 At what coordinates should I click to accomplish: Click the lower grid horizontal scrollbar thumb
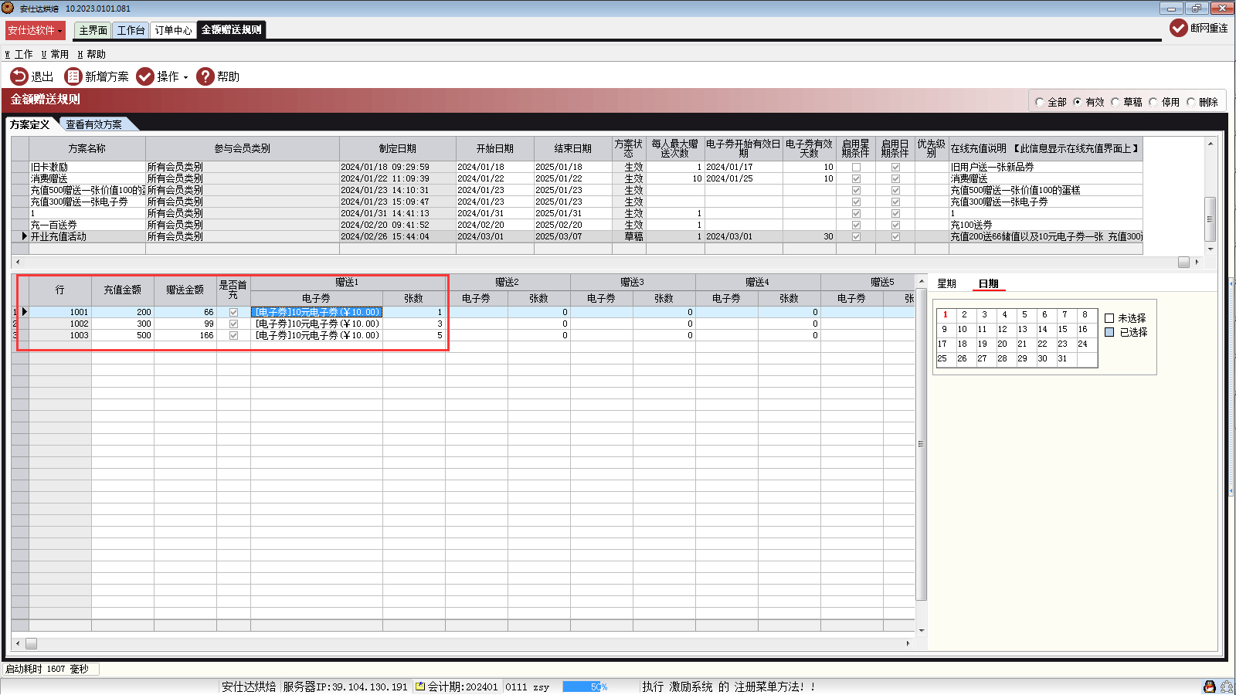pos(31,643)
